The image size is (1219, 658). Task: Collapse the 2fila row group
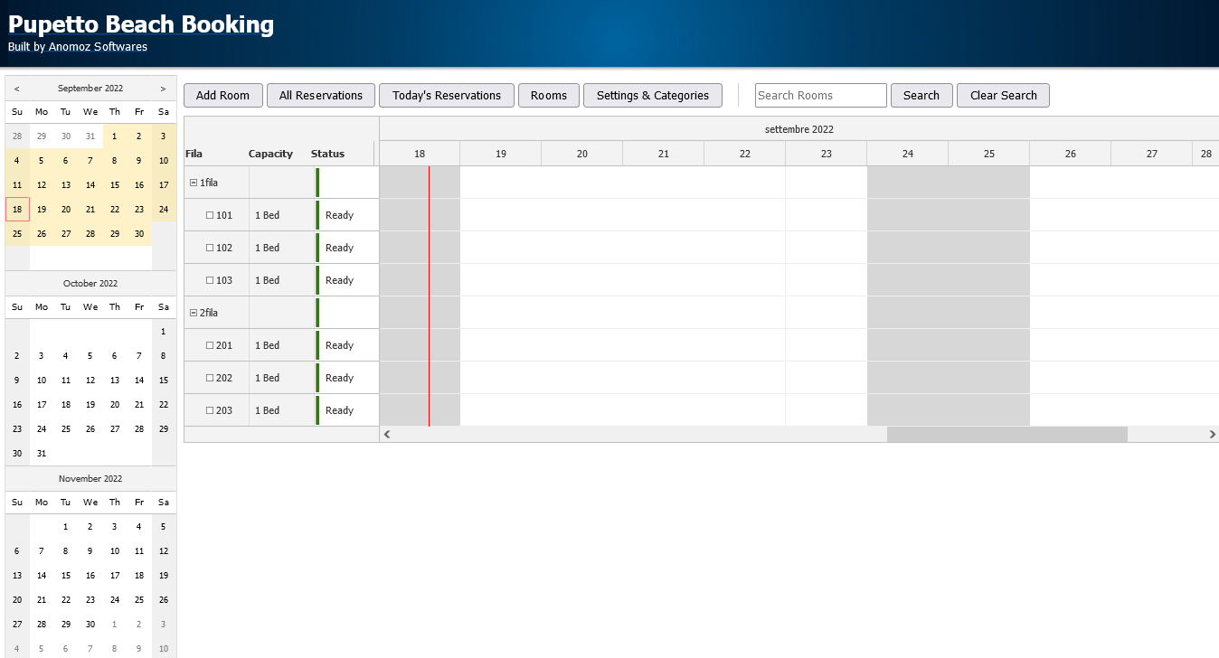coord(194,313)
